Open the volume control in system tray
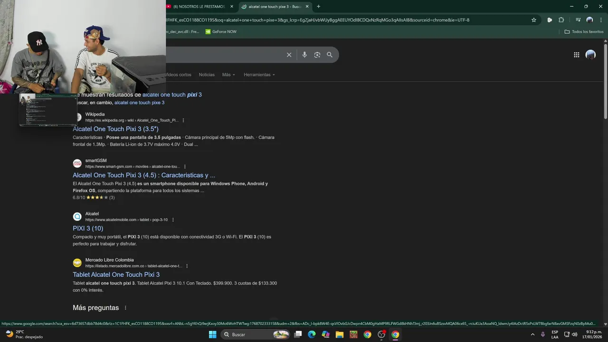The width and height of the screenshot is (608, 342). 575,334
